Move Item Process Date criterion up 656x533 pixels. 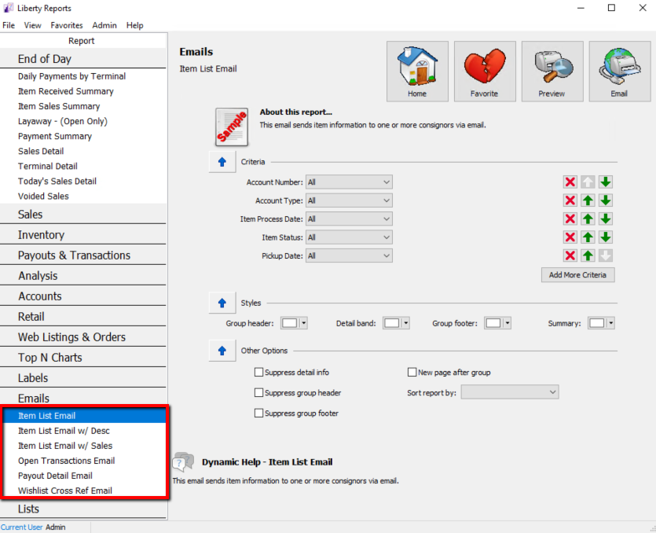(x=588, y=219)
